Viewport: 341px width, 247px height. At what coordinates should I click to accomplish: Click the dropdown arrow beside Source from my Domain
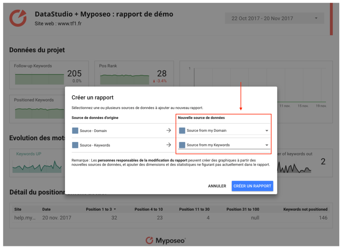[x=267, y=131]
